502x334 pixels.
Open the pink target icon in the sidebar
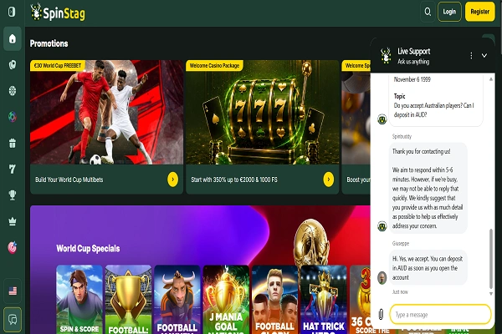[13, 247]
